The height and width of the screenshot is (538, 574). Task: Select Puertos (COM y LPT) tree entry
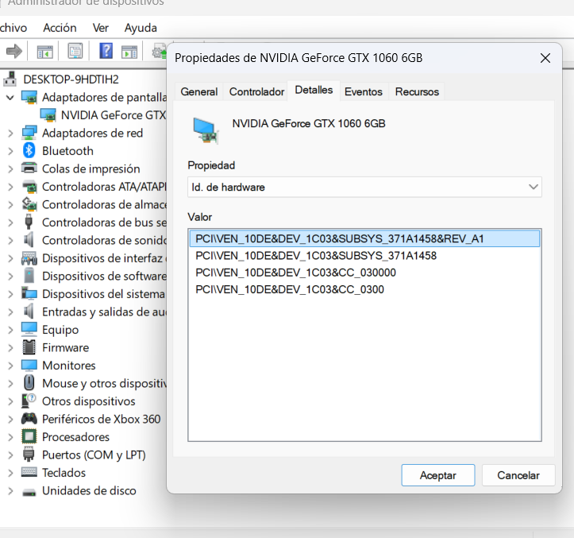94,455
